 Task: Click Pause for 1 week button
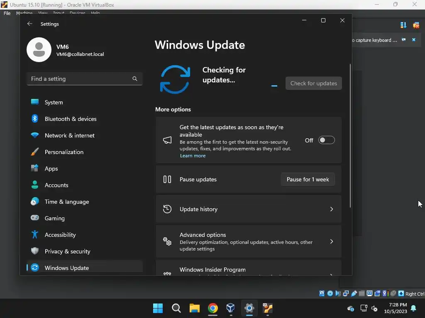tap(308, 179)
